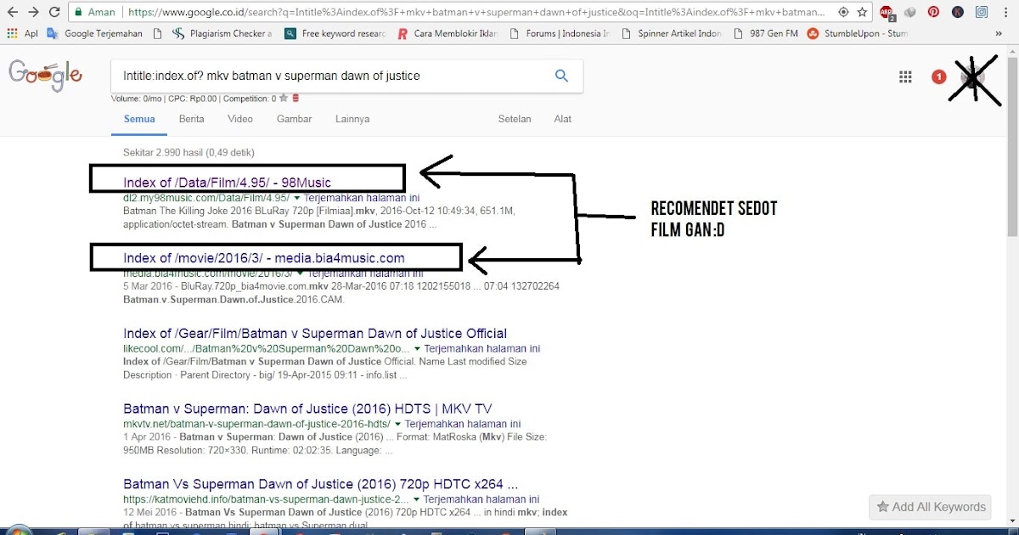Image resolution: width=1019 pixels, height=535 pixels.
Task: Click the dark round K extension icon
Action: click(957, 13)
